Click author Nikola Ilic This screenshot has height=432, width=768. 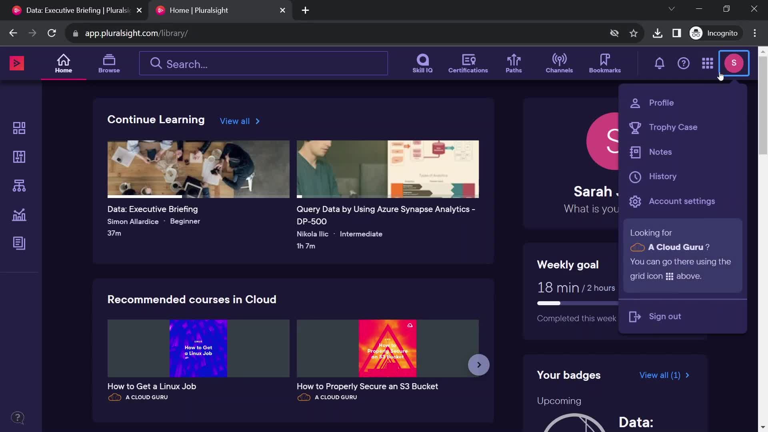click(x=312, y=234)
